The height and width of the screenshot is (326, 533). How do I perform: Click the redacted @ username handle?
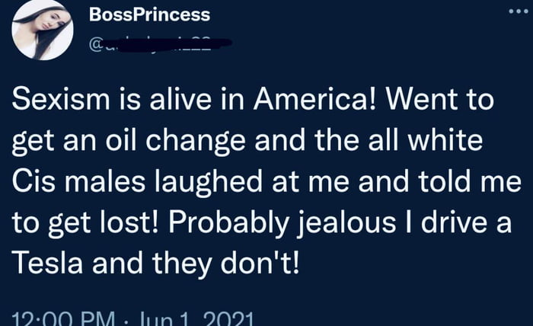(160, 44)
